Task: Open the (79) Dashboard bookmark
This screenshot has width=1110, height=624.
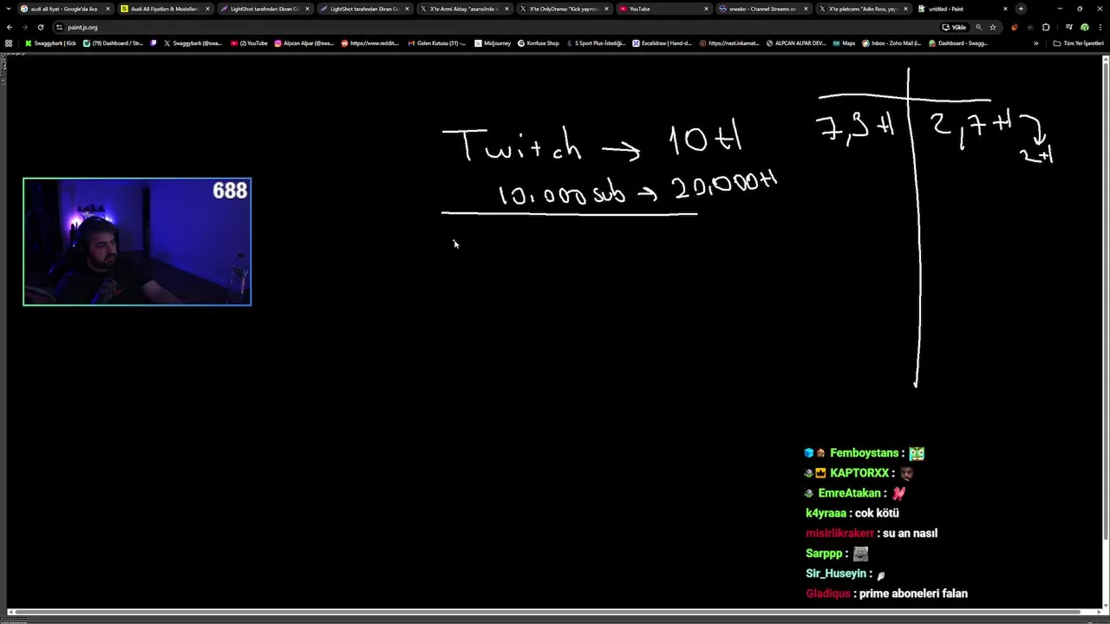Action: coord(113,43)
